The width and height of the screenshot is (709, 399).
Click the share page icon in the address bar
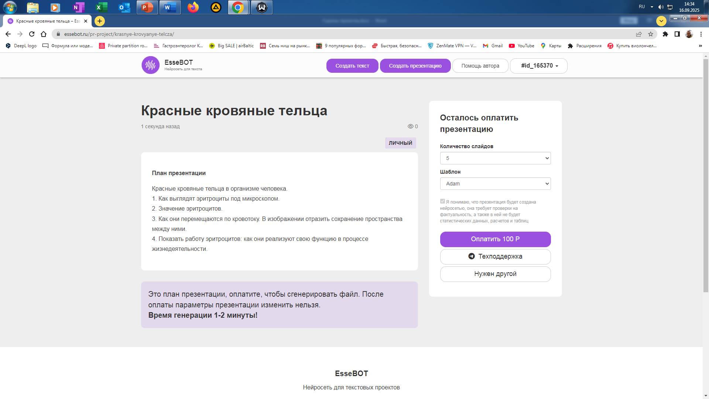pos(639,34)
